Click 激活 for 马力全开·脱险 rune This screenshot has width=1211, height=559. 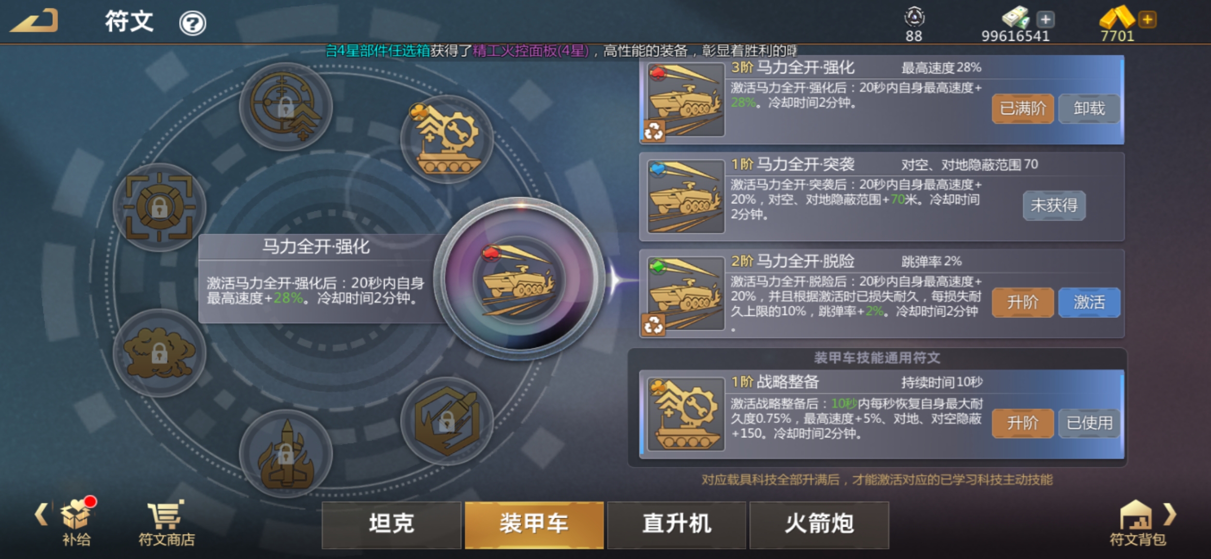(1089, 302)
